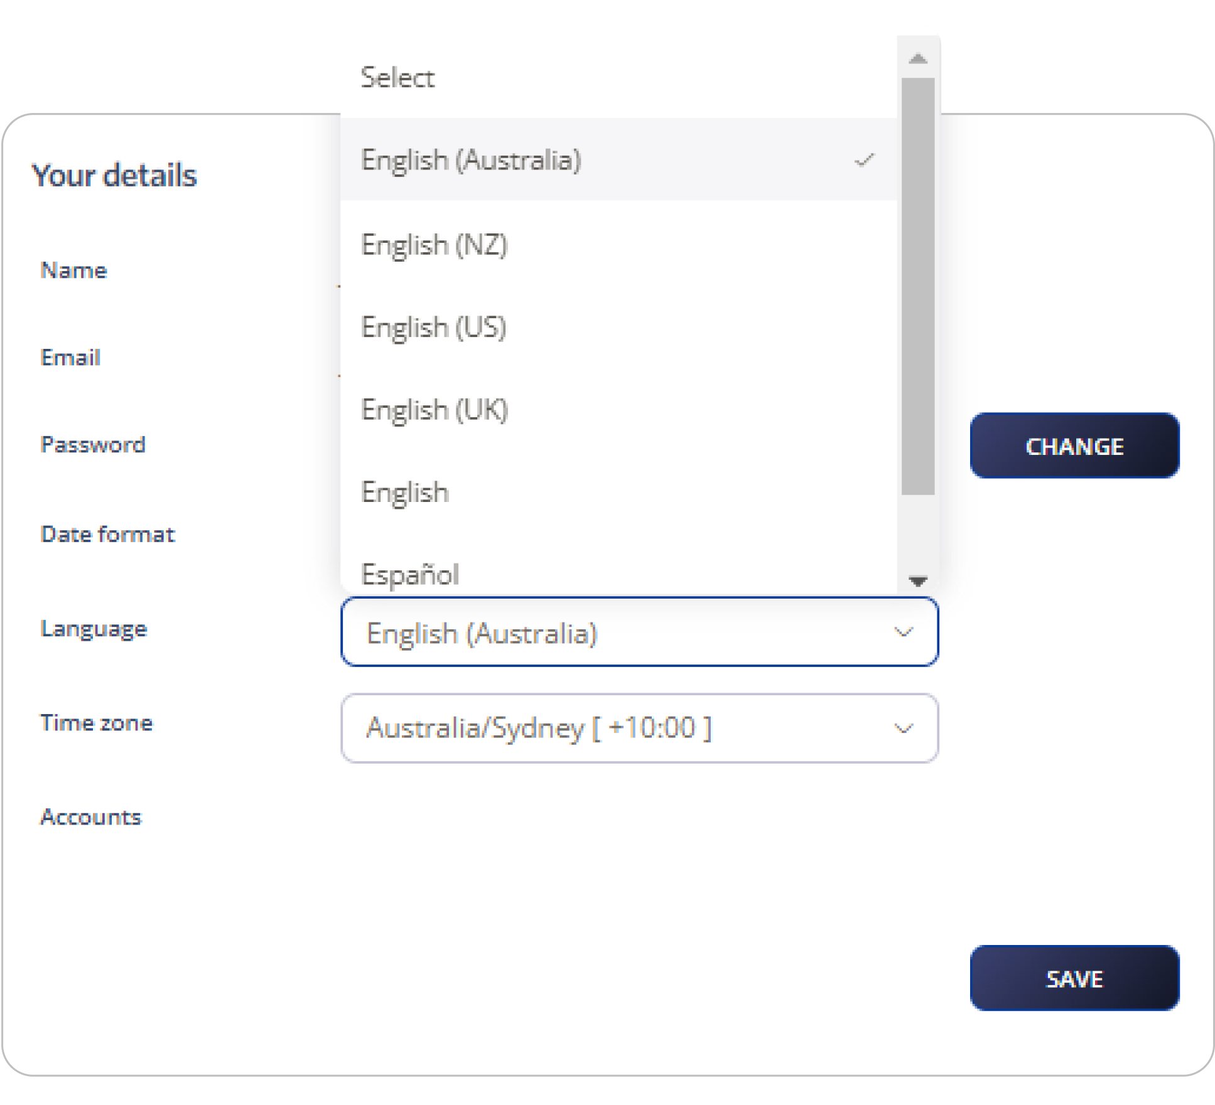Viewport: 1215px width, 1105px height.
Task: Click the checkmark beside English (Australia)
Action: point(864,161)
